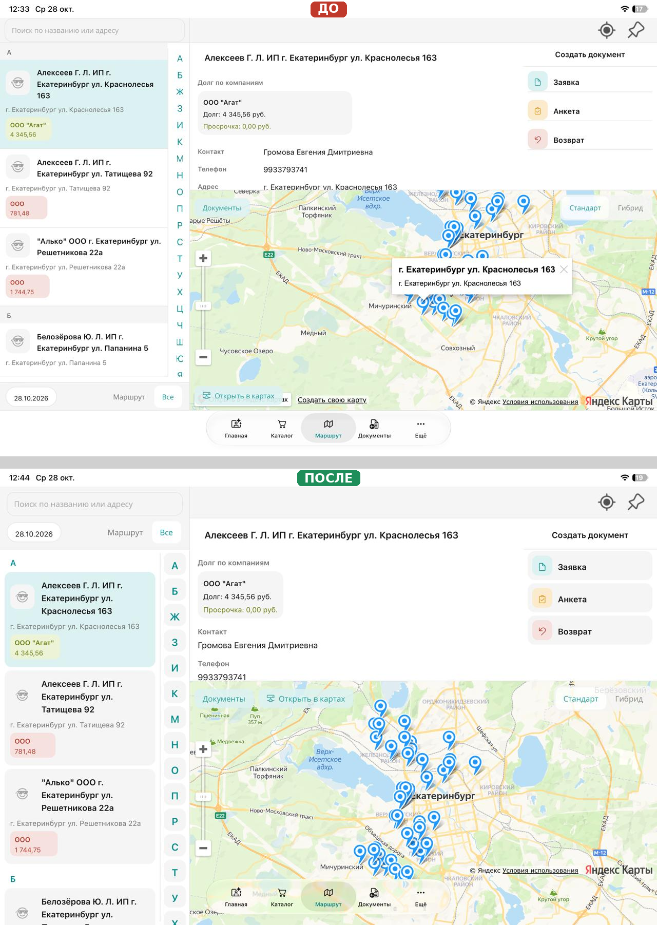Jump to letter Ж in ПОСЛЕ screen index
The width and height of the screenshot is (657, 925).
(x=175, y=616)
